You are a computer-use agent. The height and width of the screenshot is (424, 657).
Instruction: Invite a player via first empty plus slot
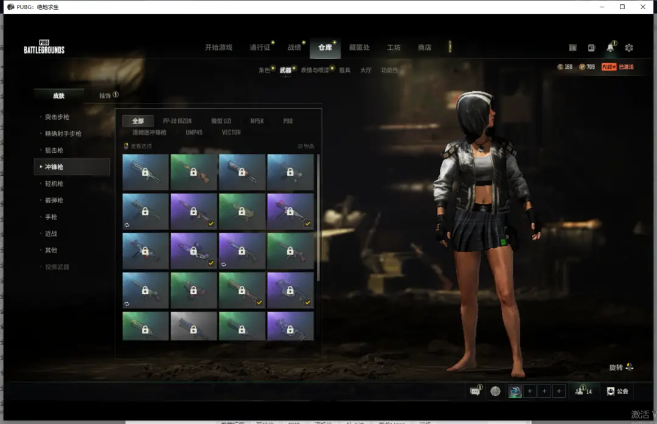click(530, 391)
